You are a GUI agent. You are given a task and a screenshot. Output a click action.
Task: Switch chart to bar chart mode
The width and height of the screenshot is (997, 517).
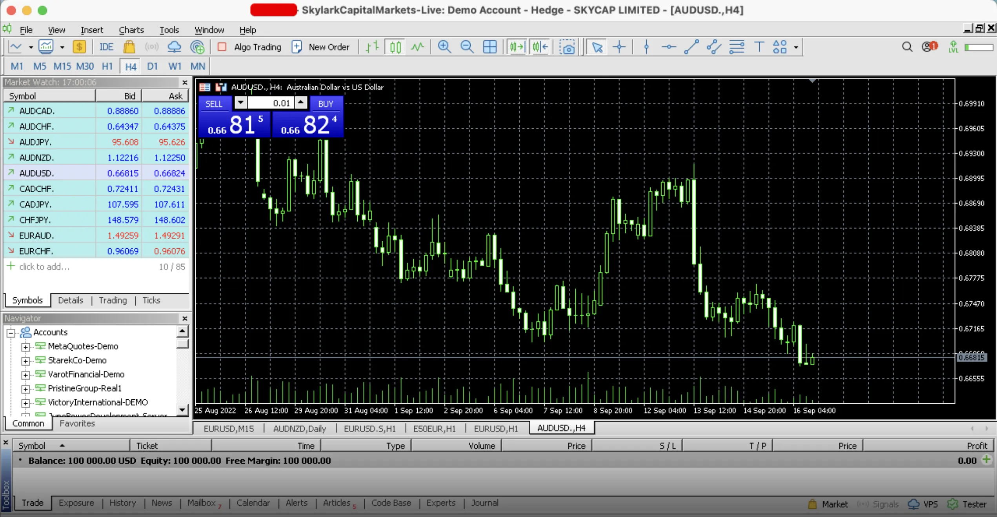pyautogui.click(x=372, y=47)
